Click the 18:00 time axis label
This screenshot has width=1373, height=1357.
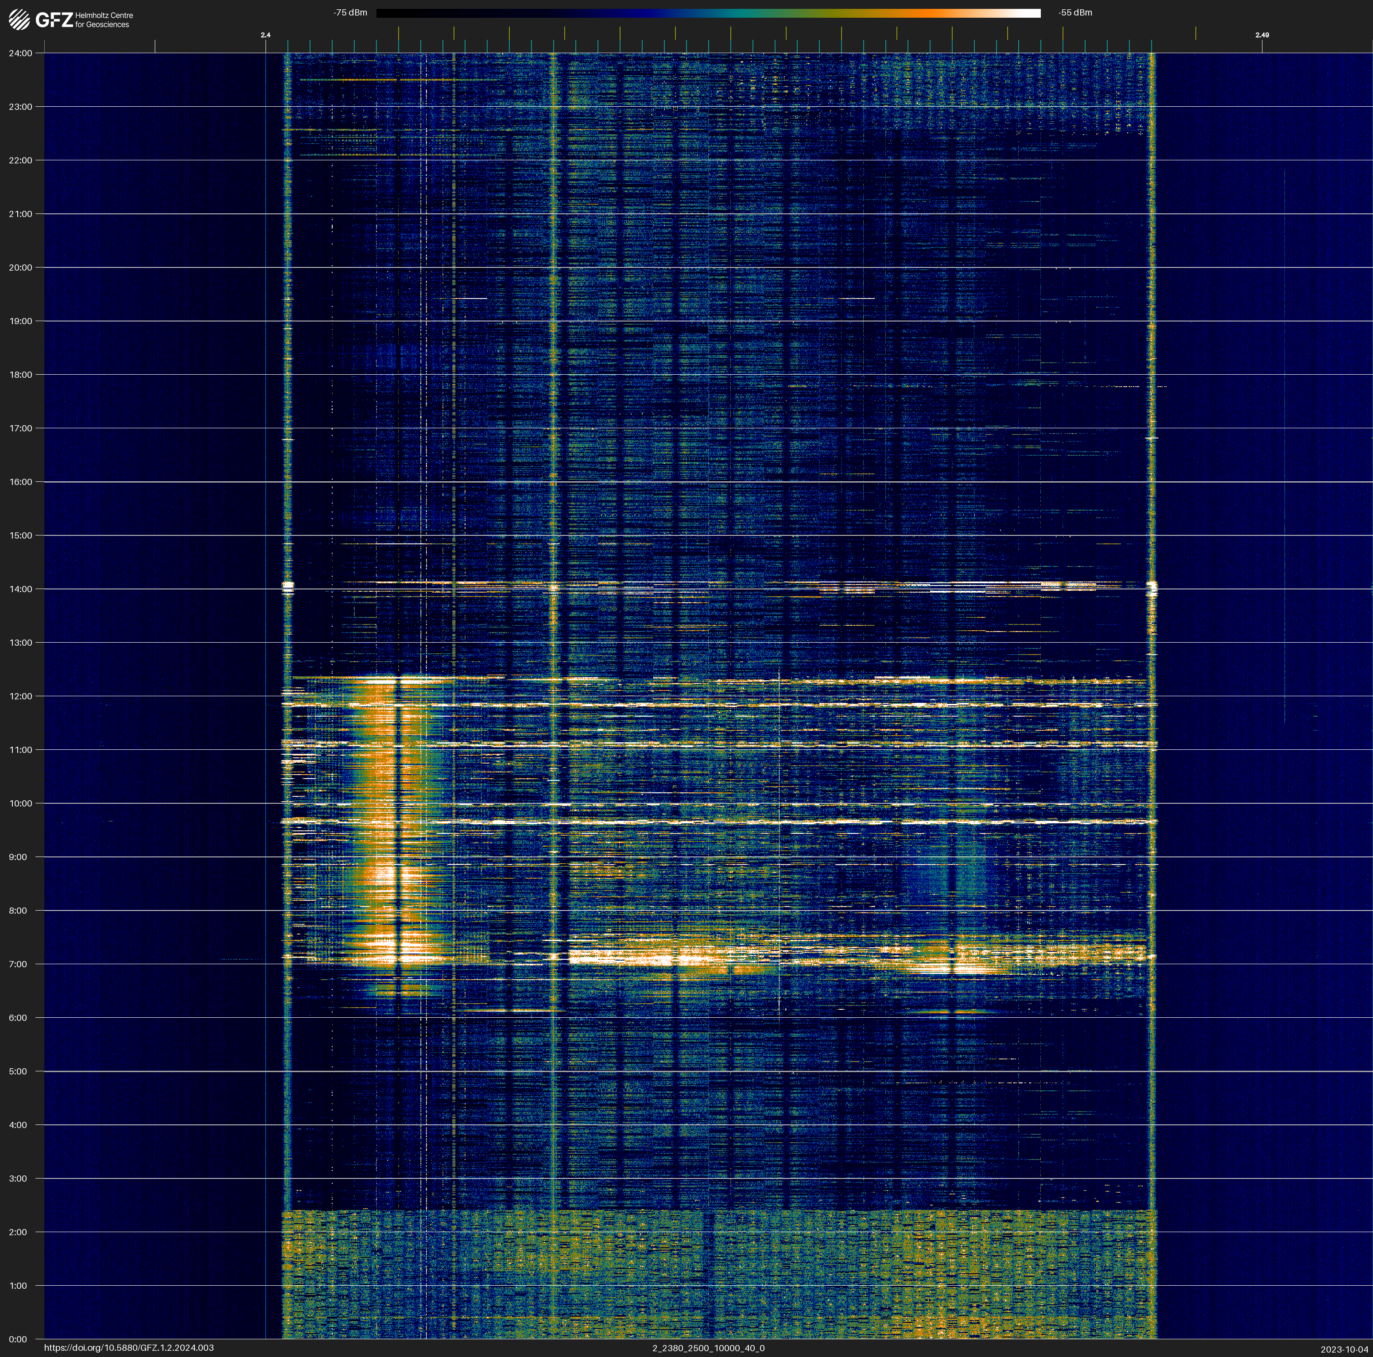click(21, 374)
